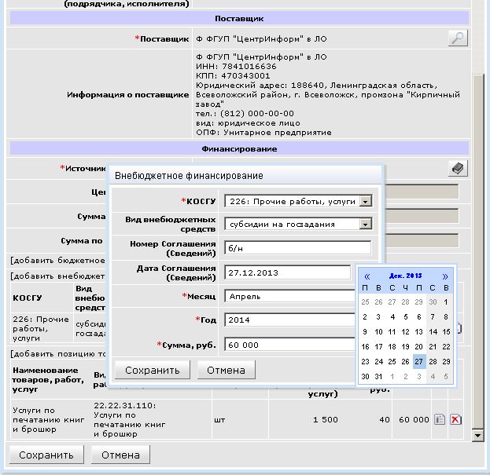
Task: Edit the printing services position row
Action: (x=440, y=419)
